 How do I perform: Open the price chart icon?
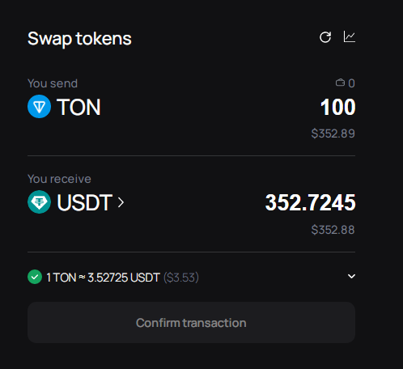point(350,36)
